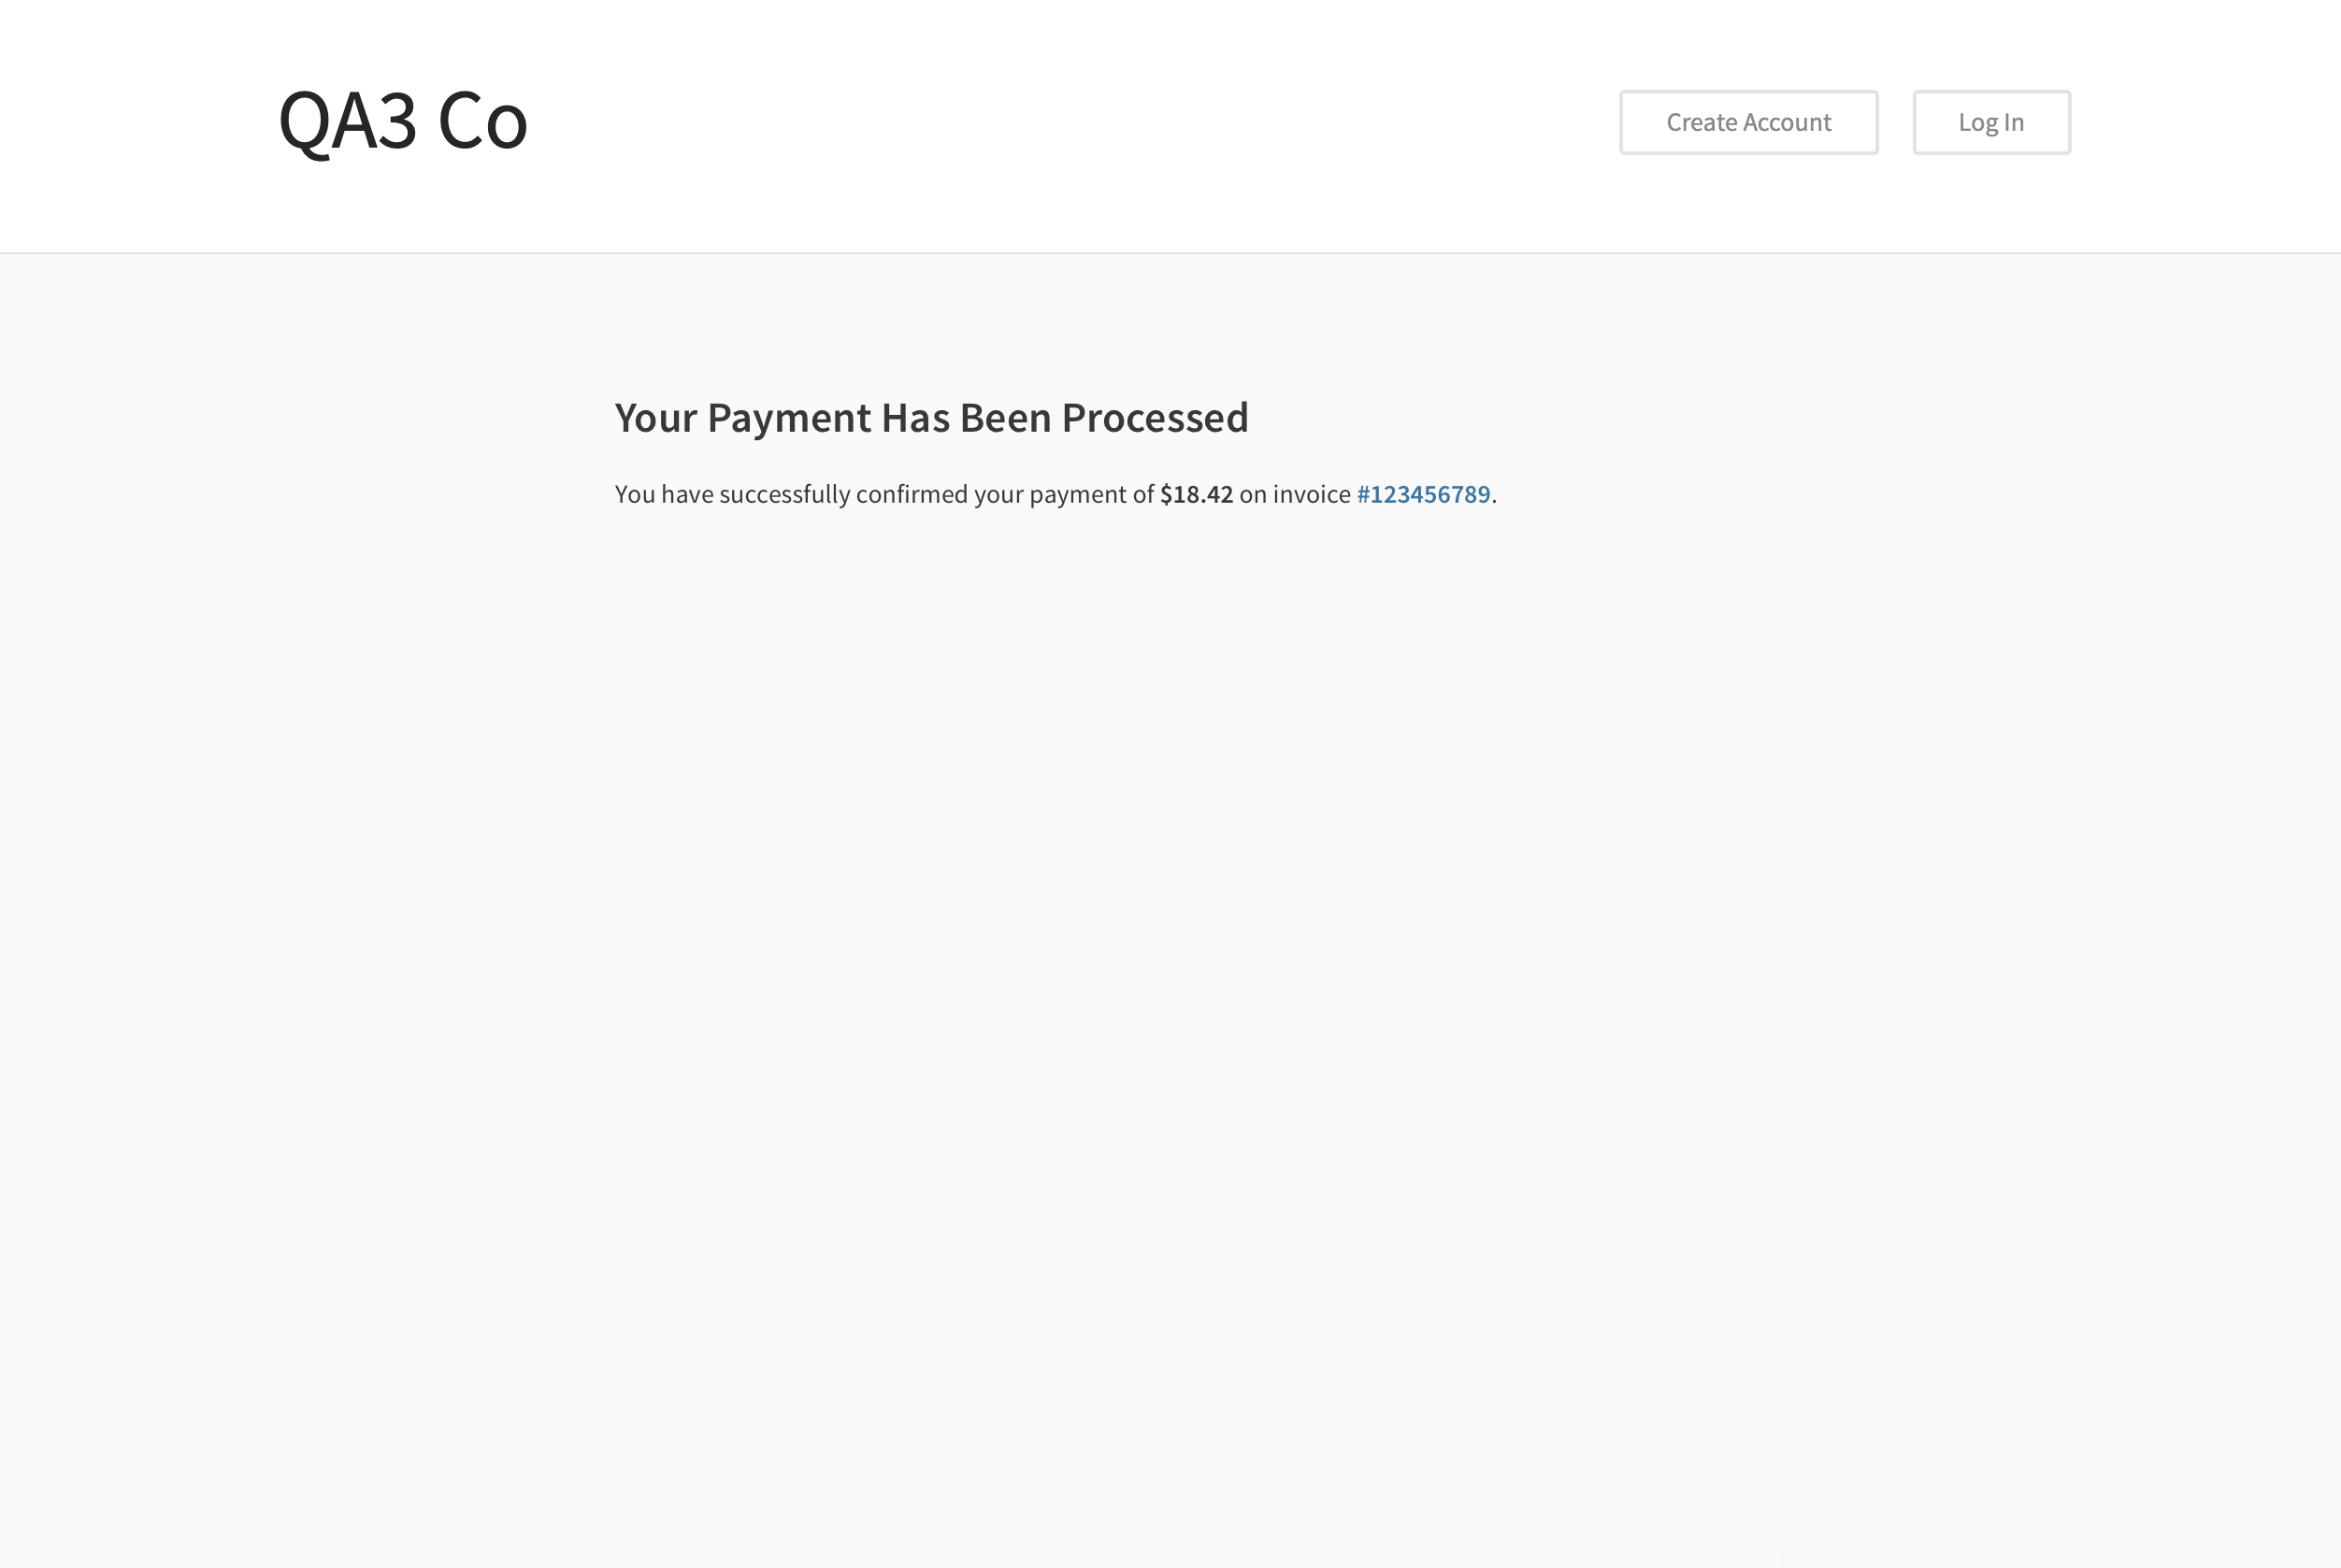
Task: Click the word "have" in the message
Action: tap(686, 494)
